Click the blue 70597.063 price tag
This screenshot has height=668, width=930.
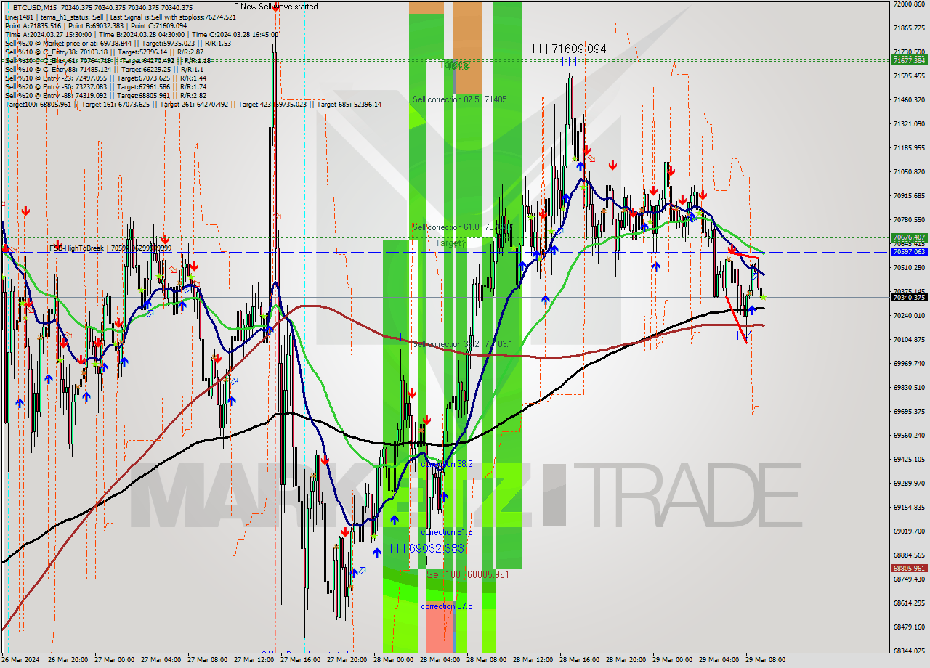[x=908, y=251]
